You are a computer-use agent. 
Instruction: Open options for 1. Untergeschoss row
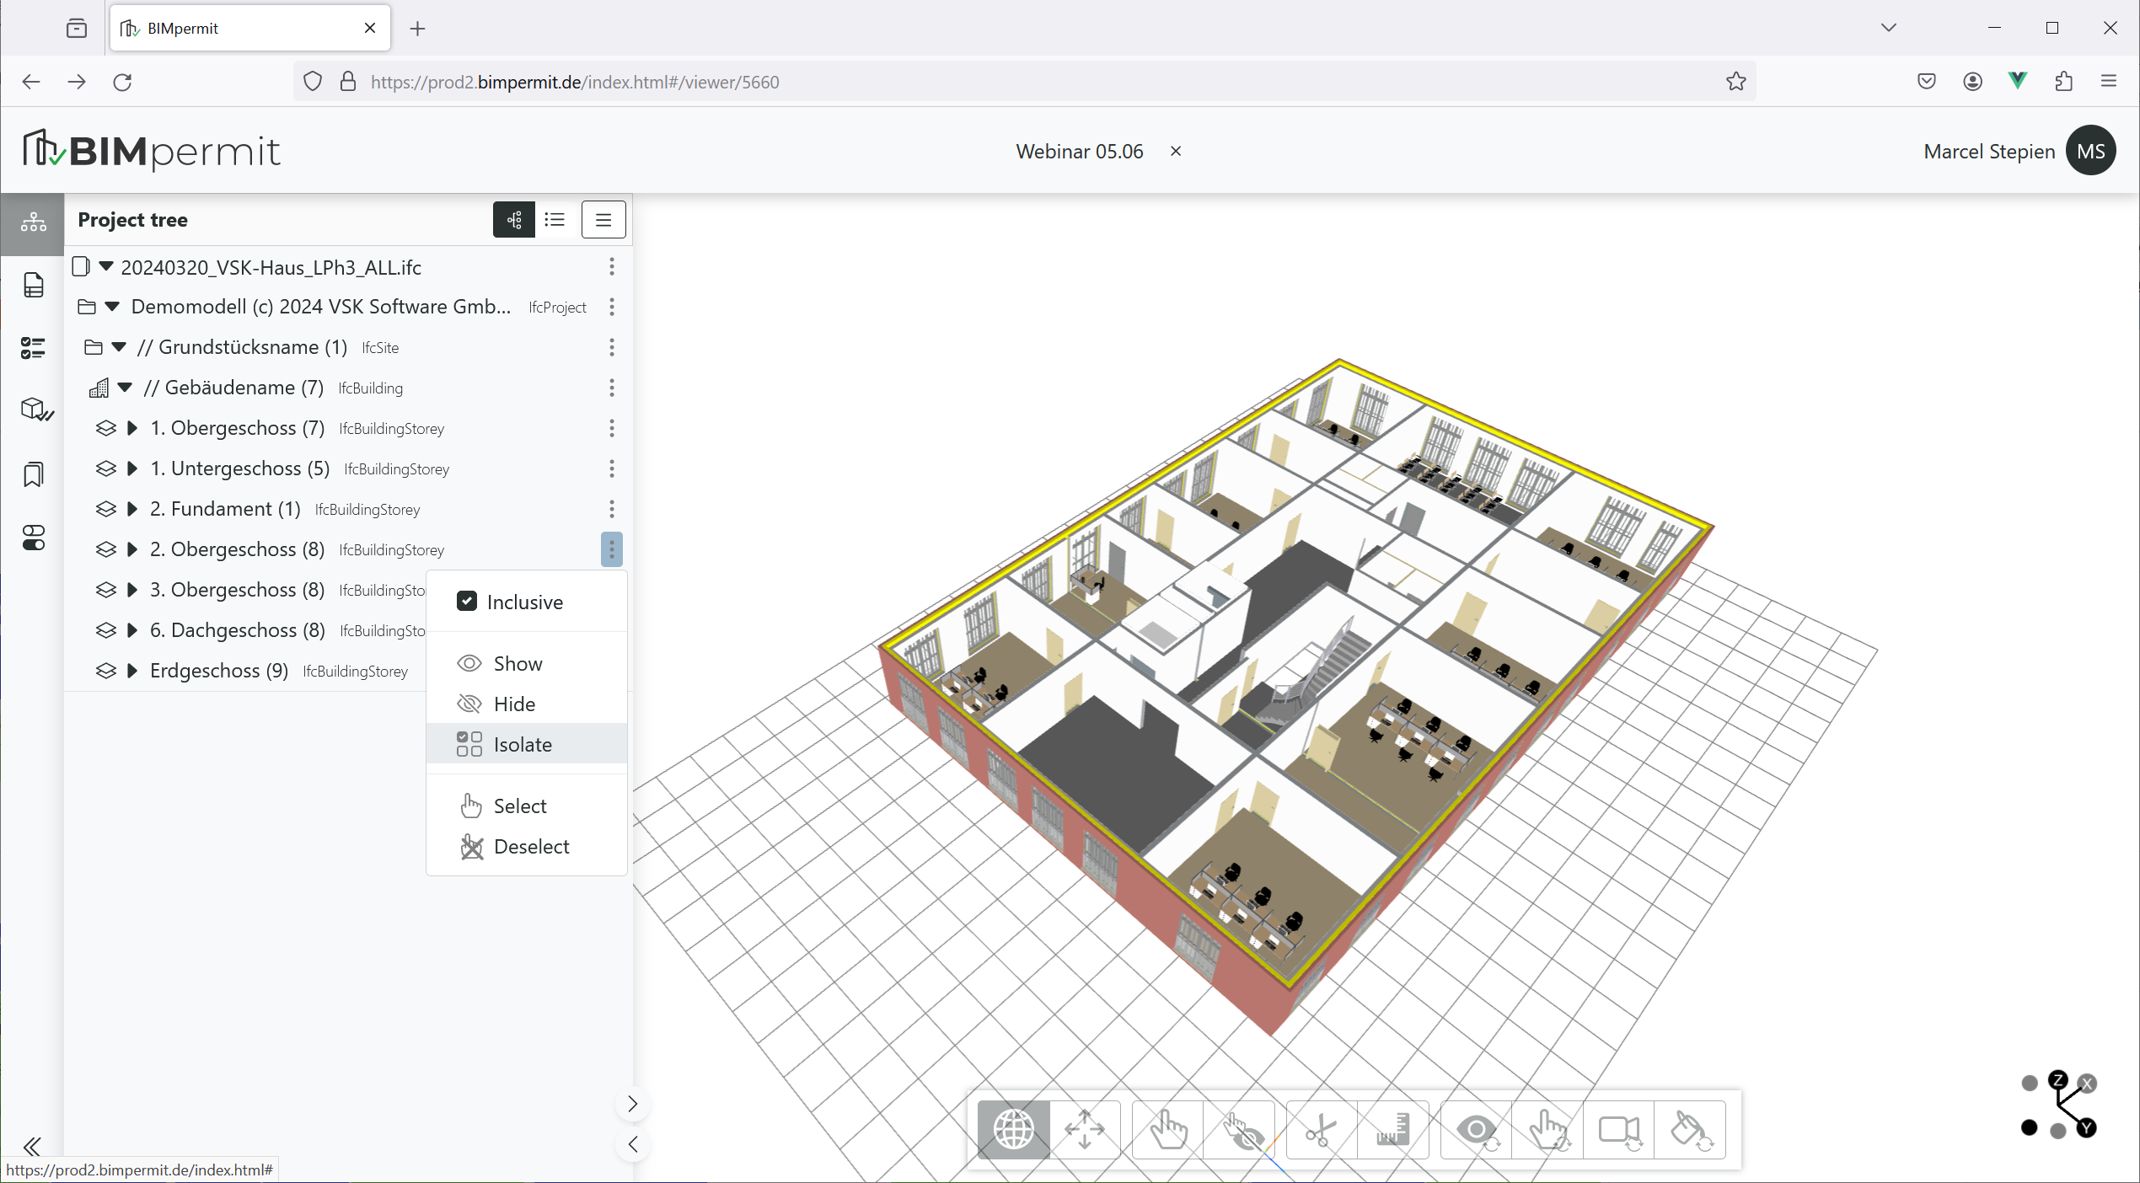click(612, 468)
